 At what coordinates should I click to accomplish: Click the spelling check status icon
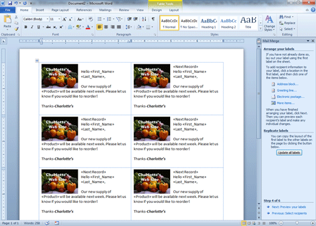point(47,223)
